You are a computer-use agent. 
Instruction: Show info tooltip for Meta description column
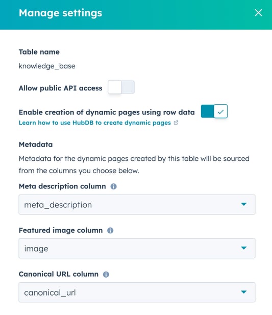pyautogui.click(x=114, y=186)
